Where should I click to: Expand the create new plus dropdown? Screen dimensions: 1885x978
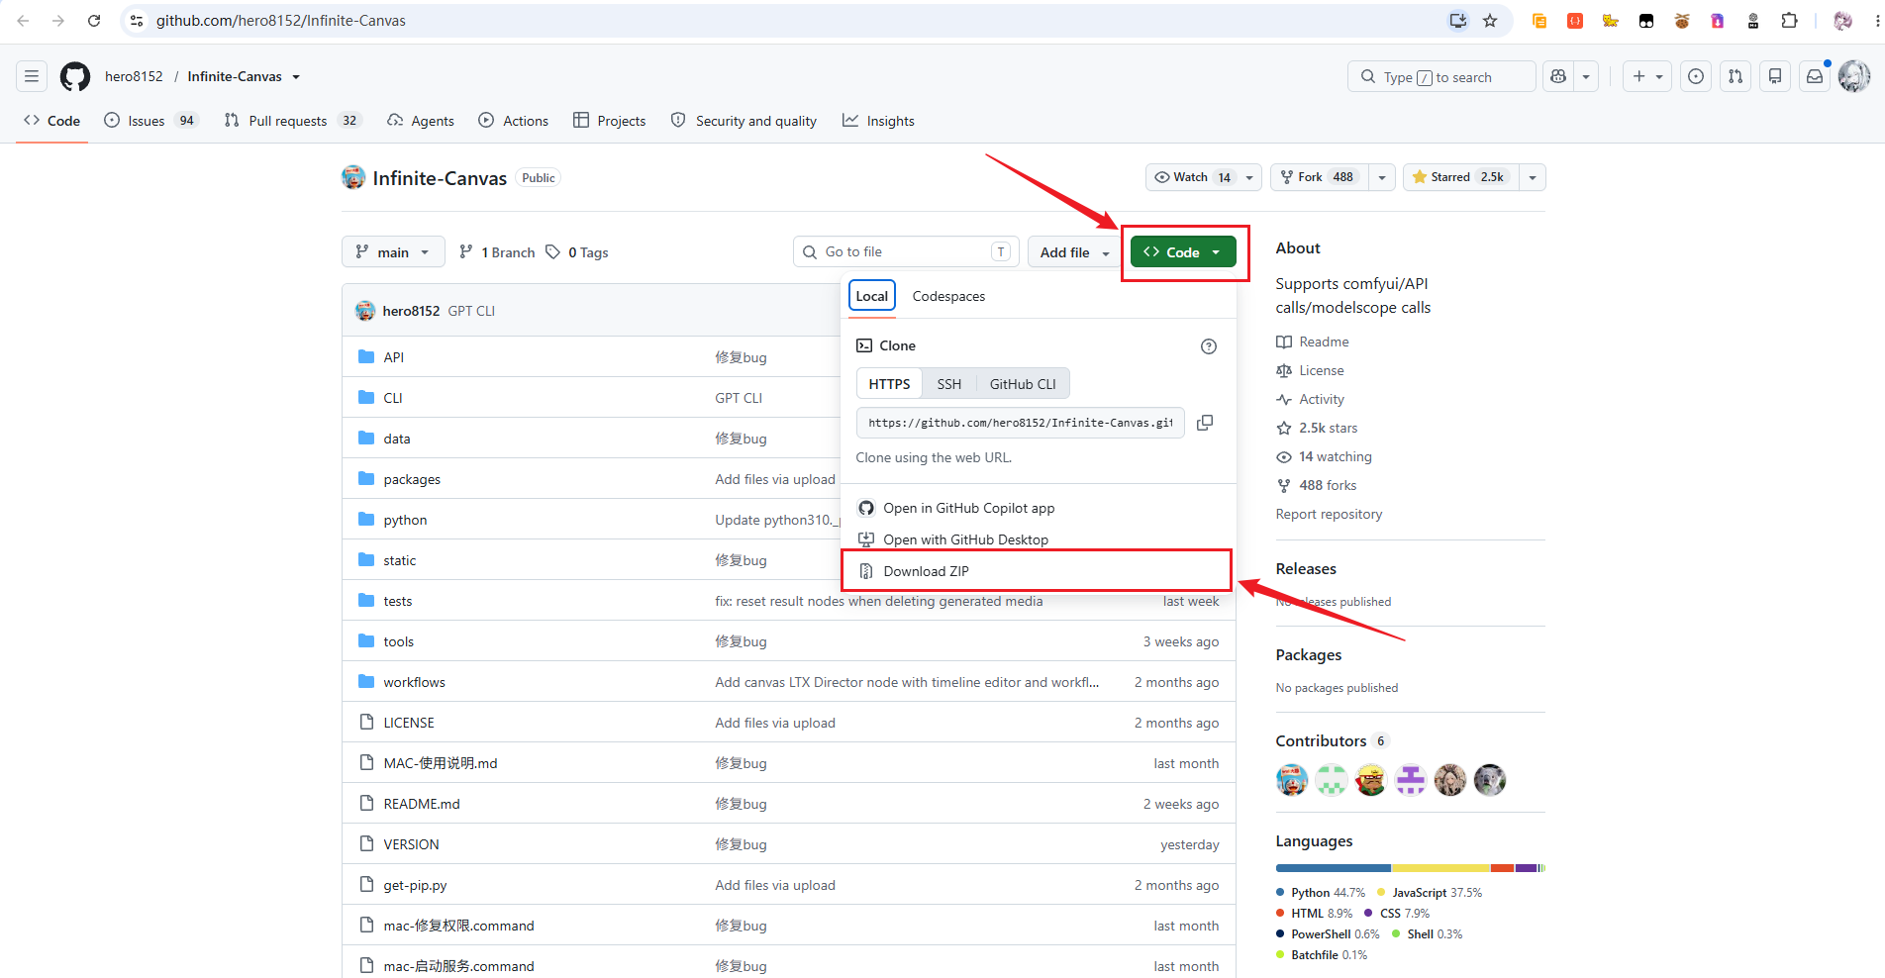(1647, 76)
